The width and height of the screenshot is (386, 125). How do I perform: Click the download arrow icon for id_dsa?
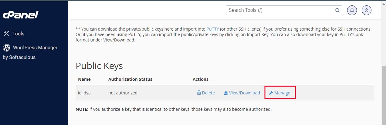point(226,93)
